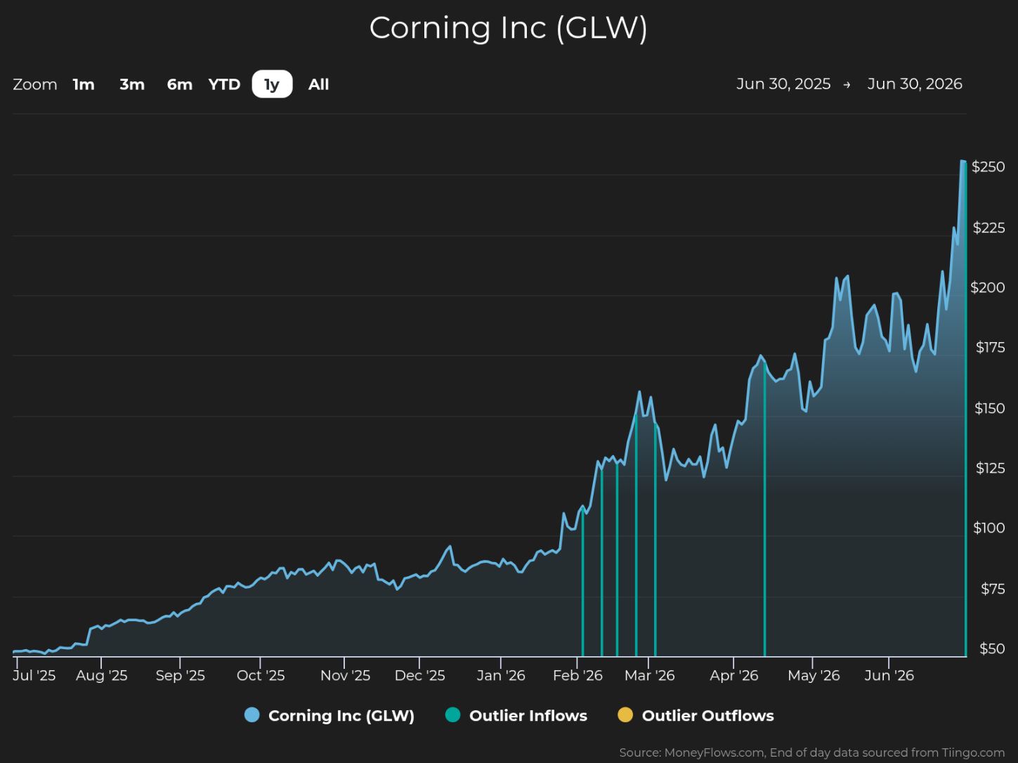Click the Oct '25 x-axis label

(261, 675)
